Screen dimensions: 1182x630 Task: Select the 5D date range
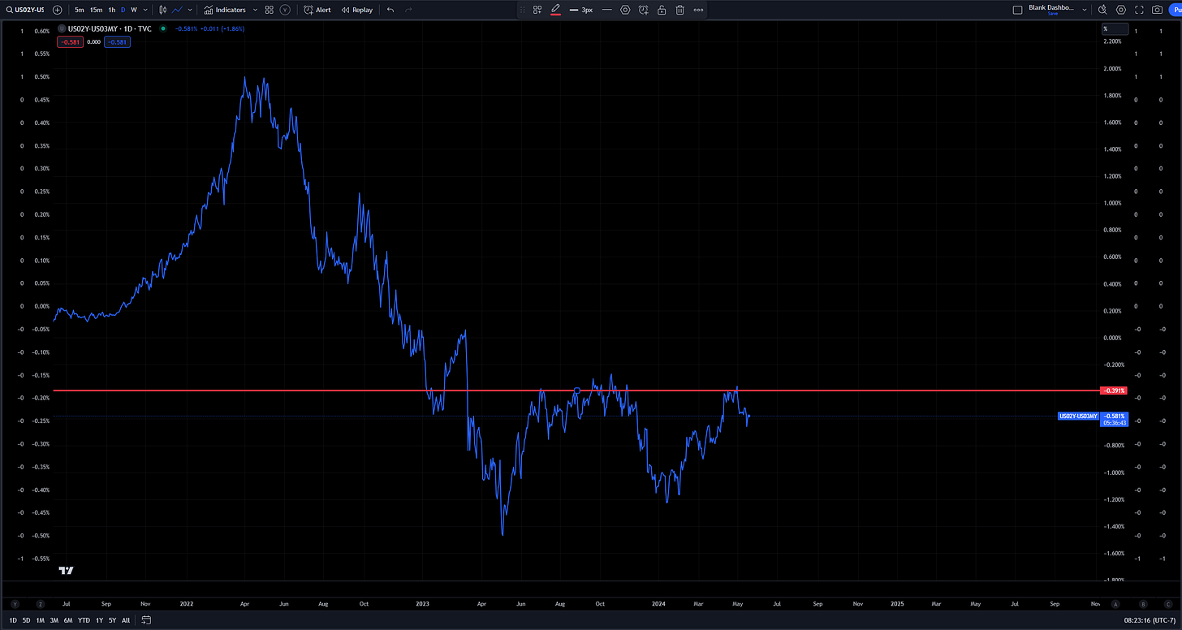tap(27, 620)
